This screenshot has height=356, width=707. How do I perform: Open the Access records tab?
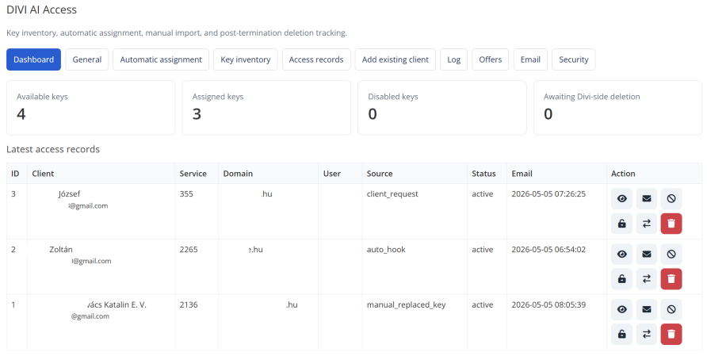tap(316, 59)
